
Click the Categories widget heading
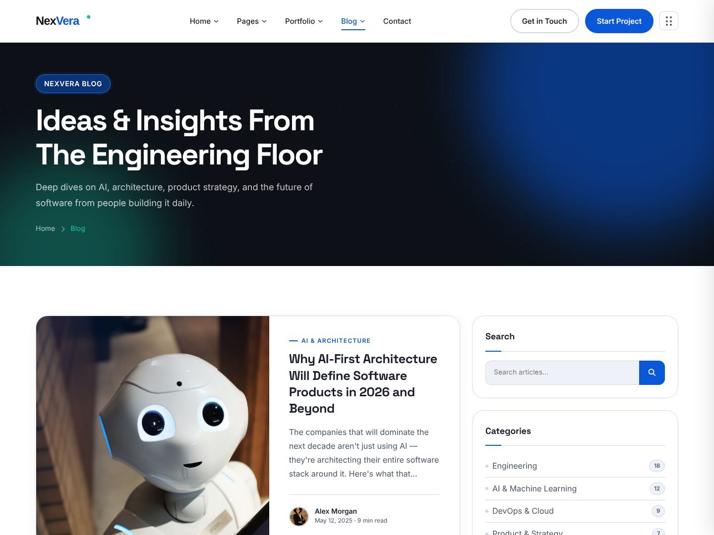click(508, 431)
